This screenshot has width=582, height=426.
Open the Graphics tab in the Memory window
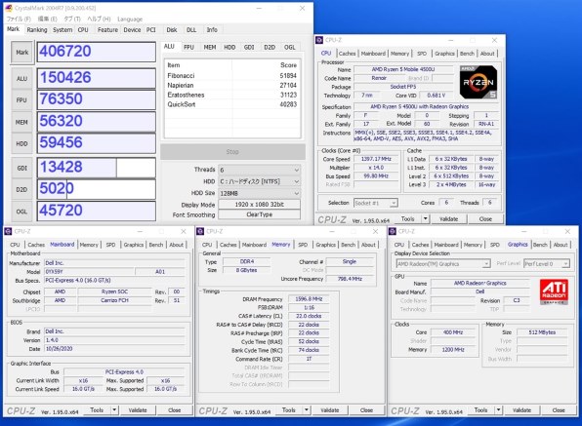click(325, 245)
